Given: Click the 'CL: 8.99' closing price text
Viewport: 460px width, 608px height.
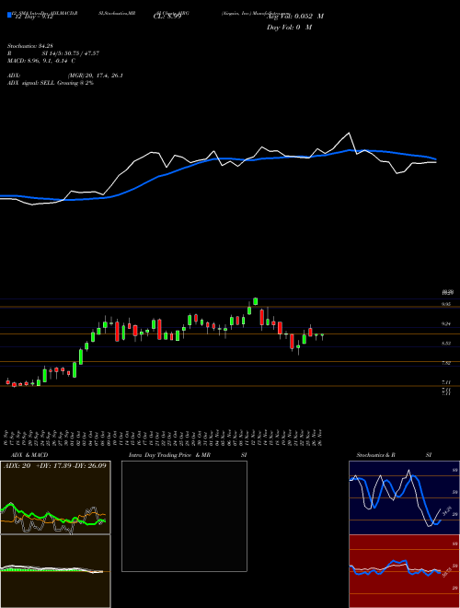Looking at the screenshot, I should [167, 17].
